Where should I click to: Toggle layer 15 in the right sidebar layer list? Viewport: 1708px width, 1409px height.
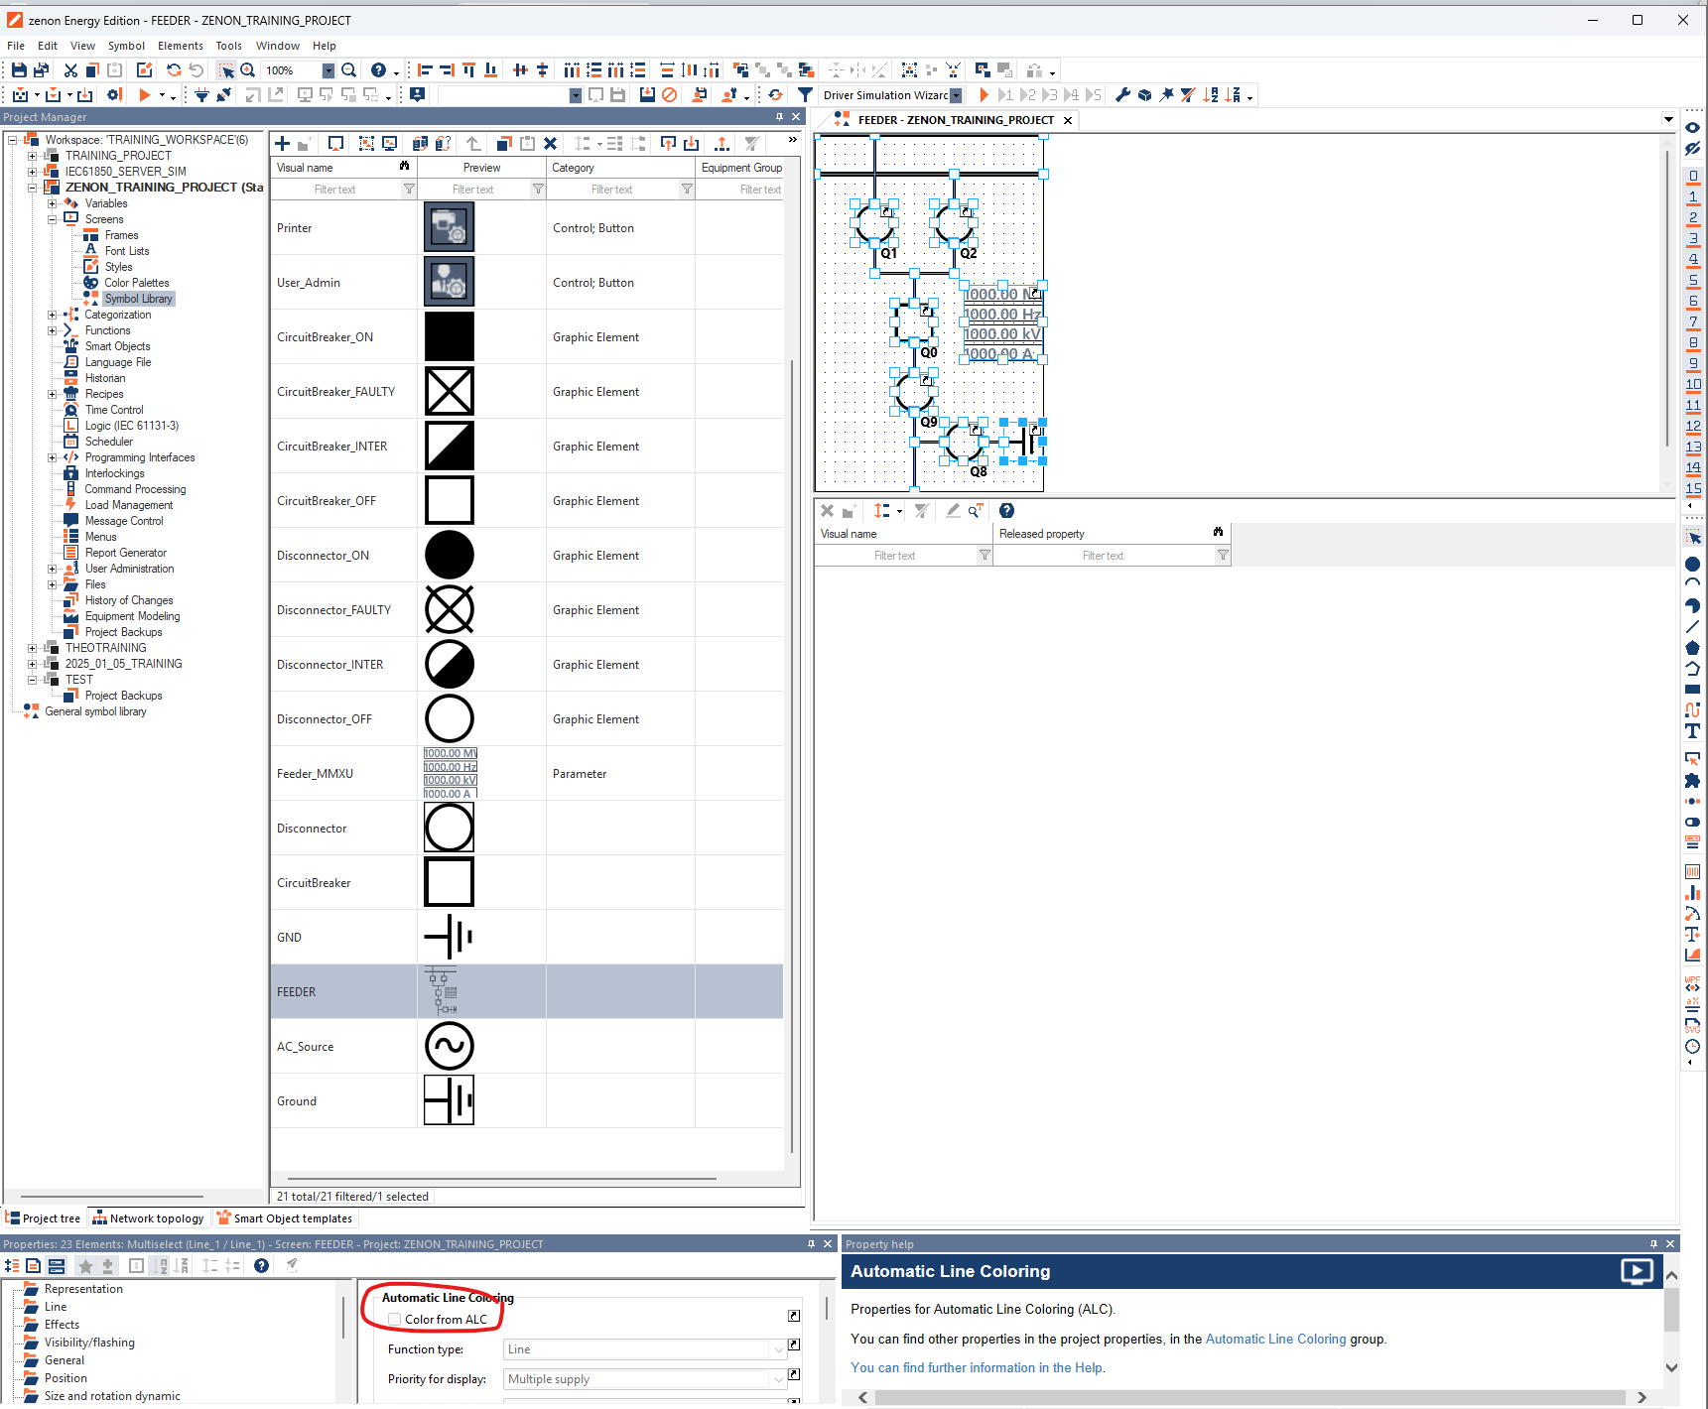coord(1693,488)
